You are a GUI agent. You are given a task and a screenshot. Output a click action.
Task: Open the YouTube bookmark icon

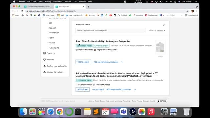111,15
